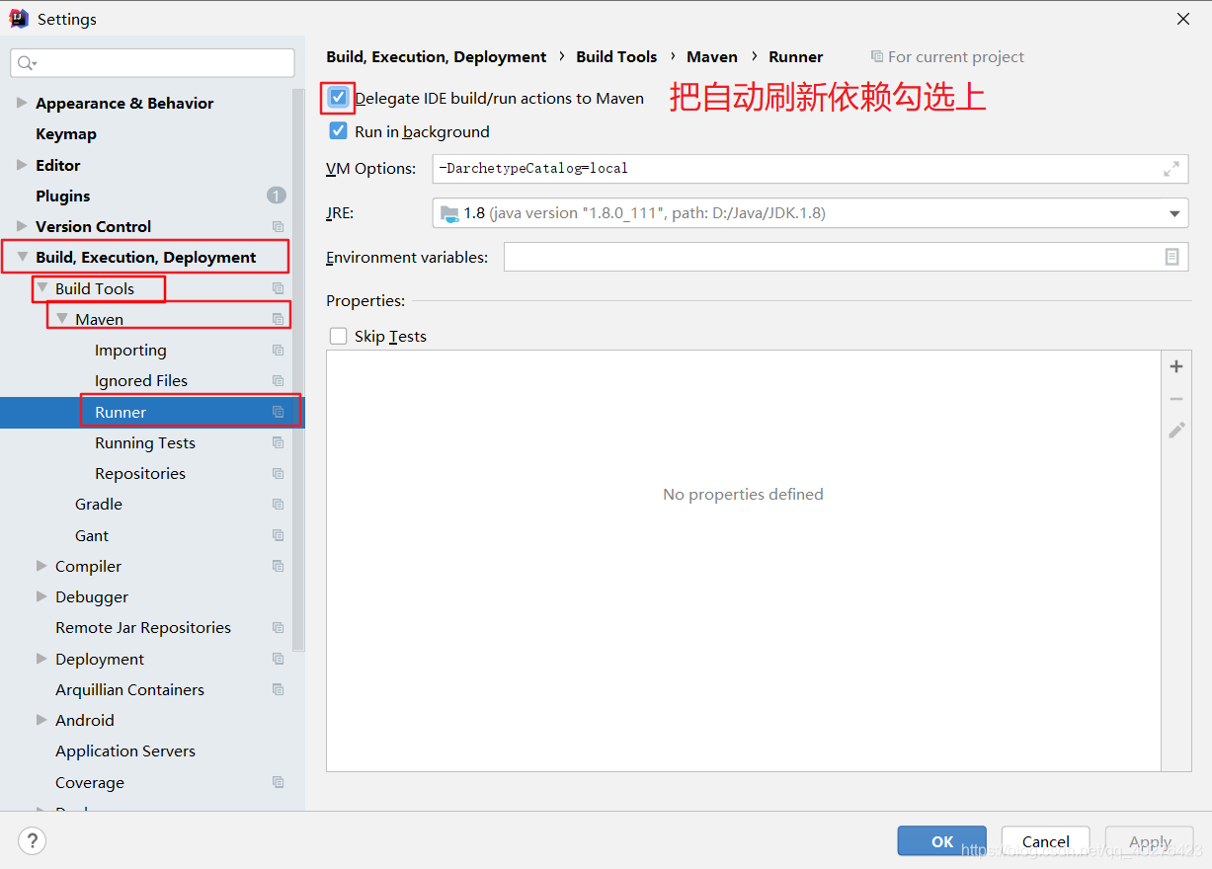Click project-level icon beside Coverage
Viewport: 1212px width, 869px height.
tap(278, 782)
